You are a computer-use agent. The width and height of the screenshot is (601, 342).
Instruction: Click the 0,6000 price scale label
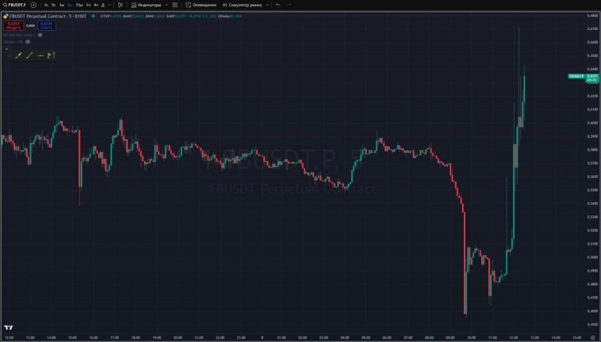592,123
